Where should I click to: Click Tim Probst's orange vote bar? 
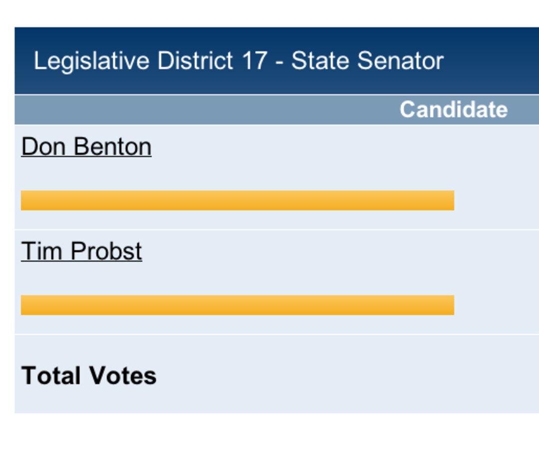click(238, 305)
